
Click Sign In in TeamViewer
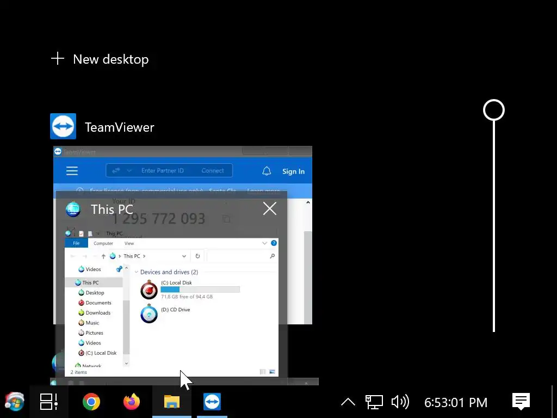293,171
